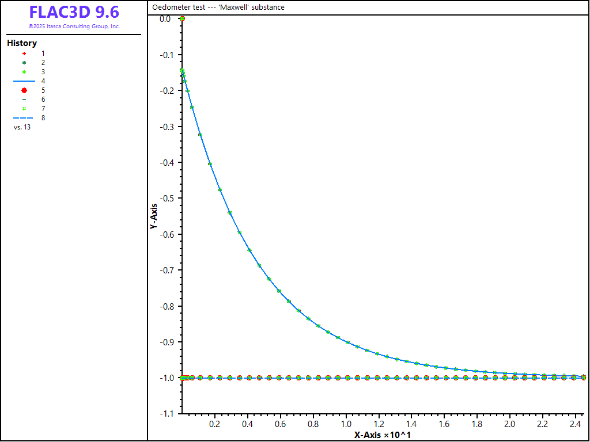Screen dimensions: 590x442
Task: Click the solid blue line legend symbol
Action: click(x=24, y=81)
